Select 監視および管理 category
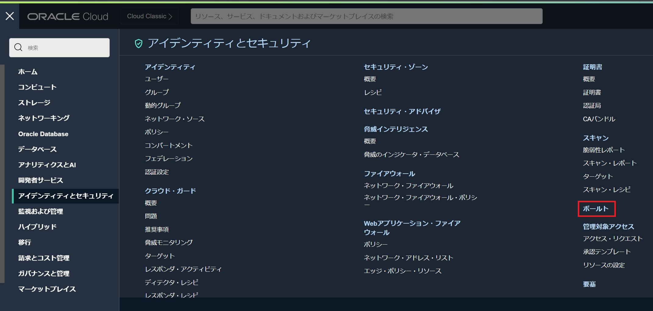Screen dimensions: 653x311 coord(41,211)
